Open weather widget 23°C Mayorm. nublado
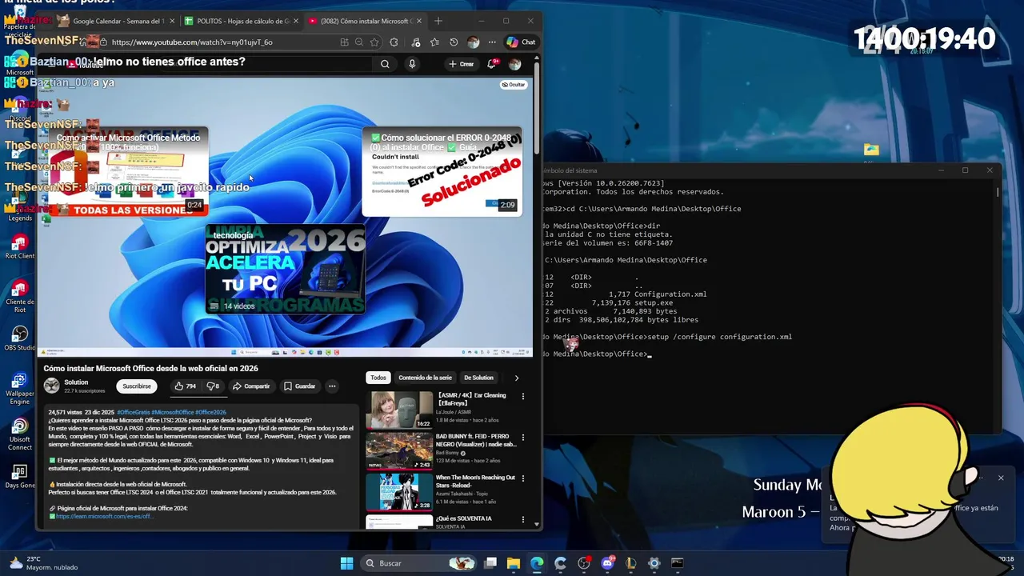Viewport: 1024px width, 576px height. coord(44,563)
